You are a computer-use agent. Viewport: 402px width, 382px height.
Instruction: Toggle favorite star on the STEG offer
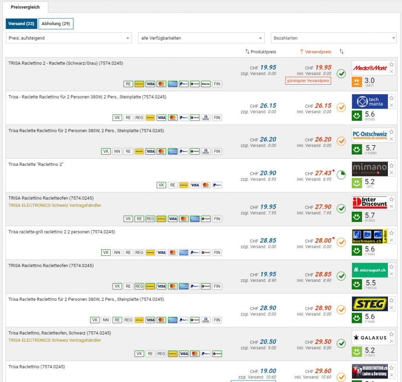coord(391,300)
